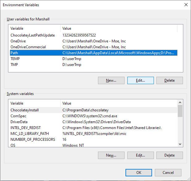
Task: Sort user variables by Variable column header
Action: point(34,28)
